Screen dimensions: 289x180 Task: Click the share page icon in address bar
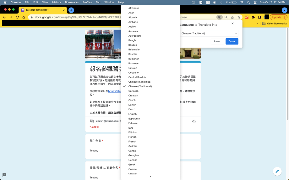(x=232, y=17)
